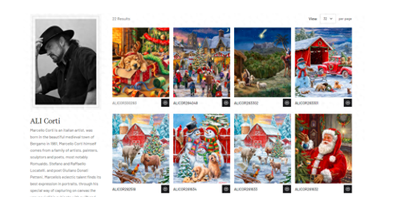Image resolution: width=394 pixels, height=212 pixels.
Task: Click plus icon for ALICOR282518
Action: [165, 189]
